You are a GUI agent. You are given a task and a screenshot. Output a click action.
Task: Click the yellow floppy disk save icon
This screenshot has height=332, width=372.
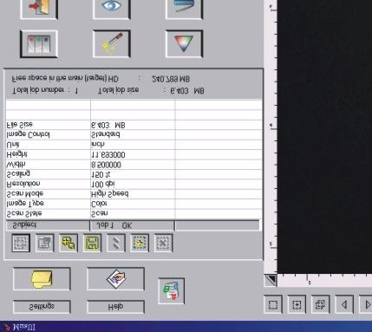[92, 243]
